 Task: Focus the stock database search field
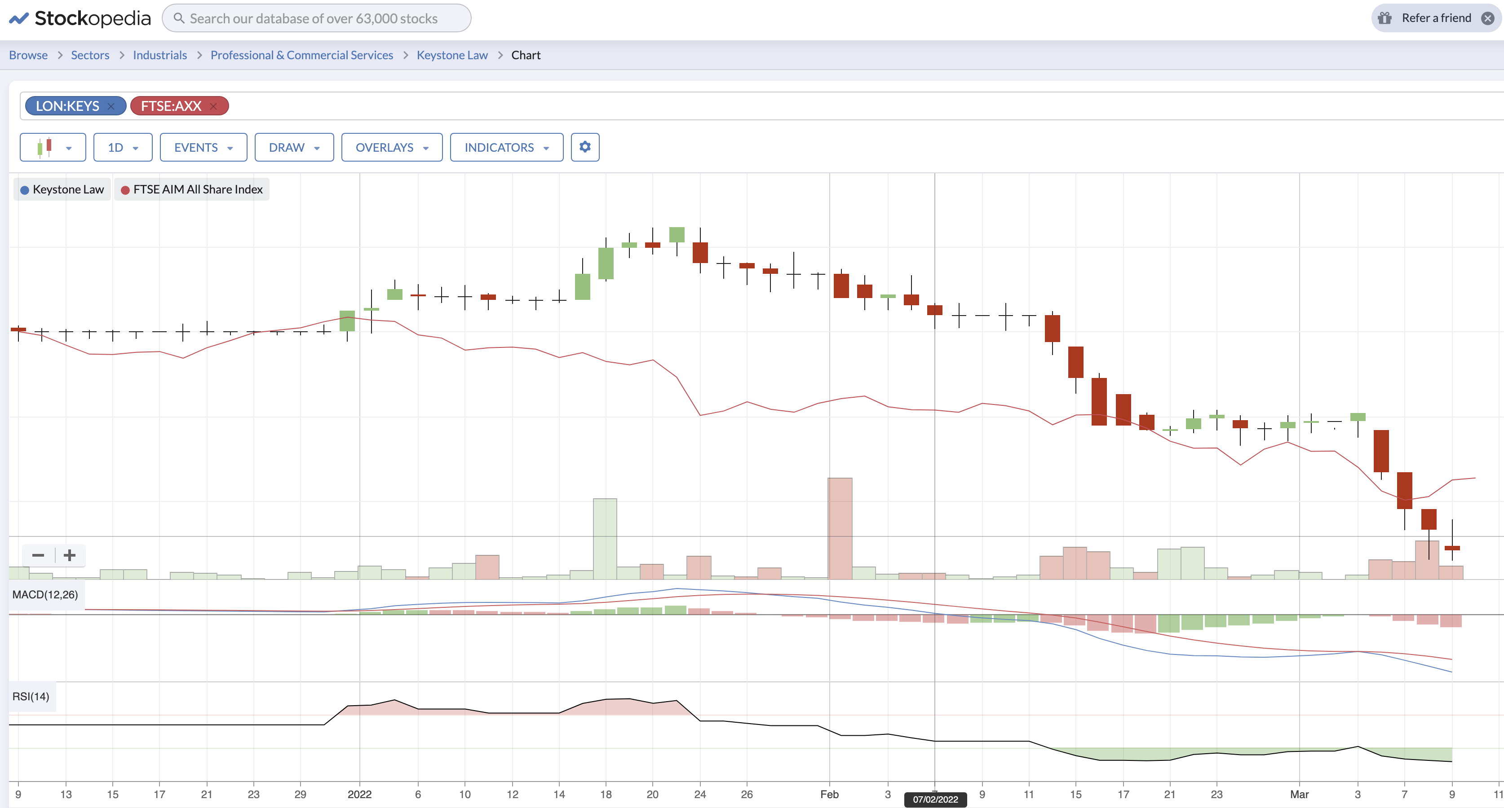pyautogui.click(x=316, y=18)
